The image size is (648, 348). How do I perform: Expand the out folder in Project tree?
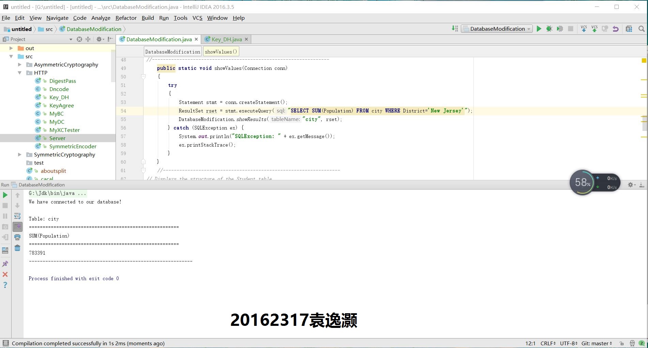[11, 48]
